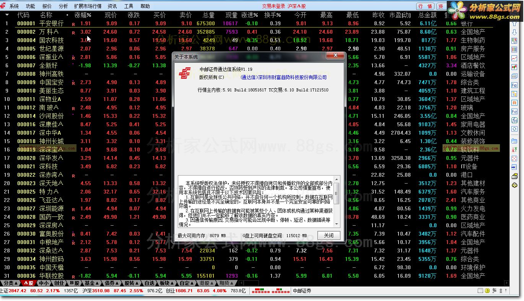Open the 功能 menu
The height and width of the screenshot is (301, 524).
(31, 6)
